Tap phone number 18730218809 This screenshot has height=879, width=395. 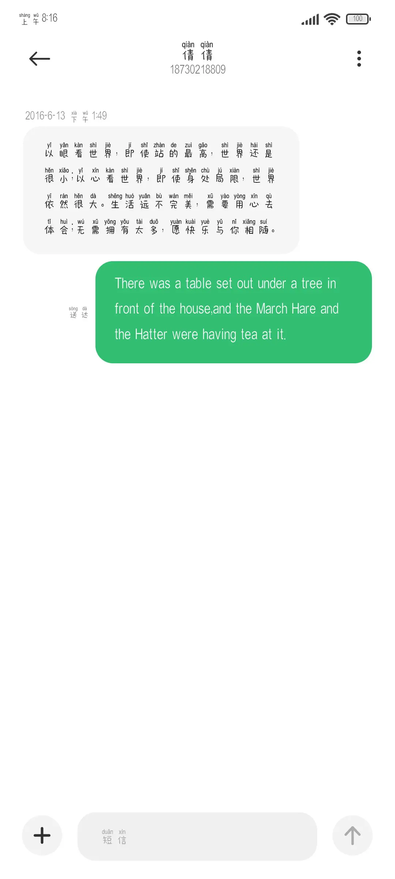[197, 69]
